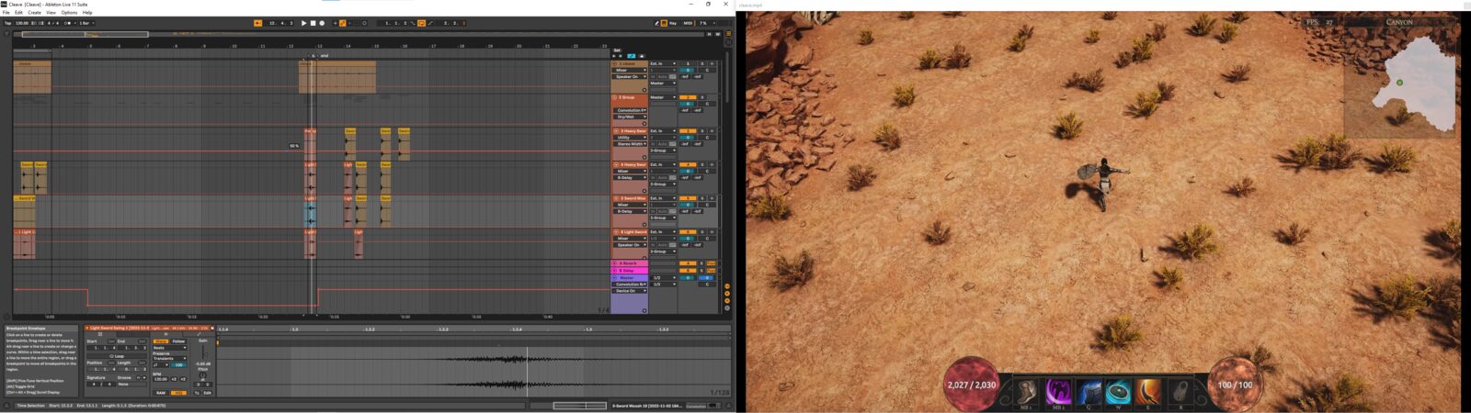Collapse the 2 Group track triangle
1471x413 pixels.
616,97
